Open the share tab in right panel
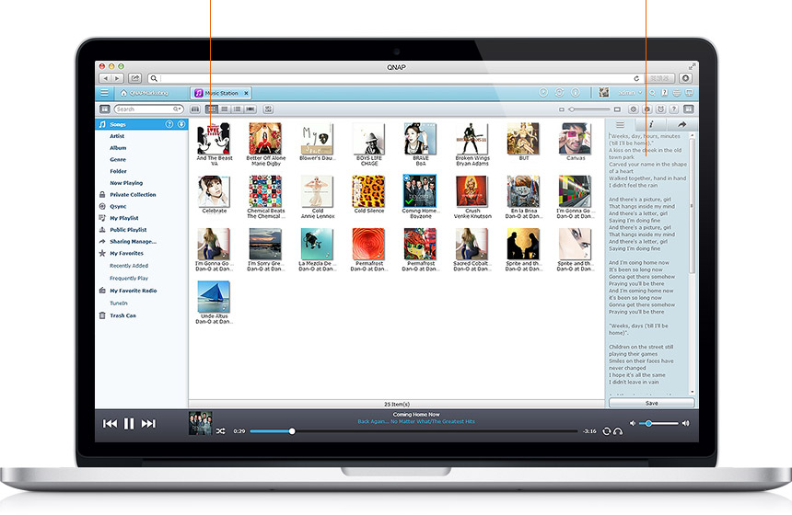This screenshot has width=792, height=515. point(681,124)
